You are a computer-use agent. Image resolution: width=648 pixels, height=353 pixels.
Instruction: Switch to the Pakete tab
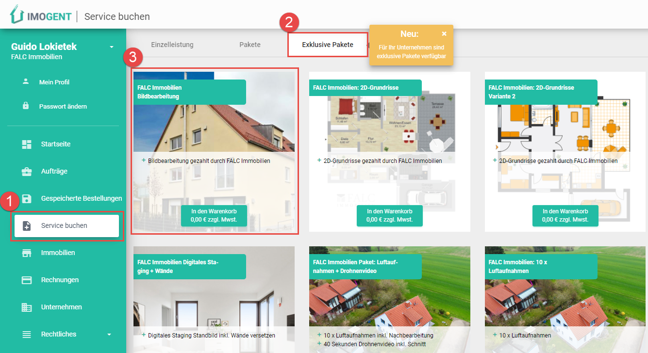[x=249, y=45]
